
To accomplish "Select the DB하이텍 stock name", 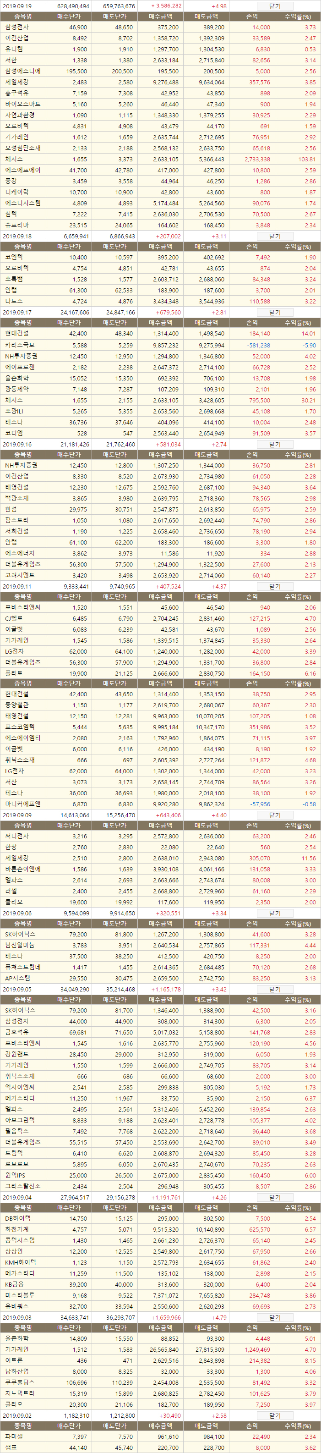I will [17, 1218].
